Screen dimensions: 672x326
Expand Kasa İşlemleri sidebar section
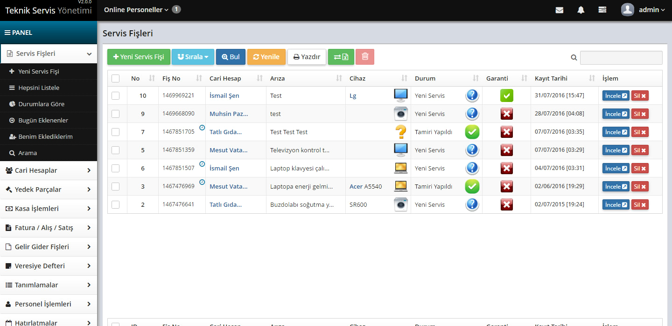click(49, 209)
